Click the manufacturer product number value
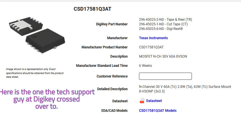This screenshot has width=241, height=119. point(151,47)
